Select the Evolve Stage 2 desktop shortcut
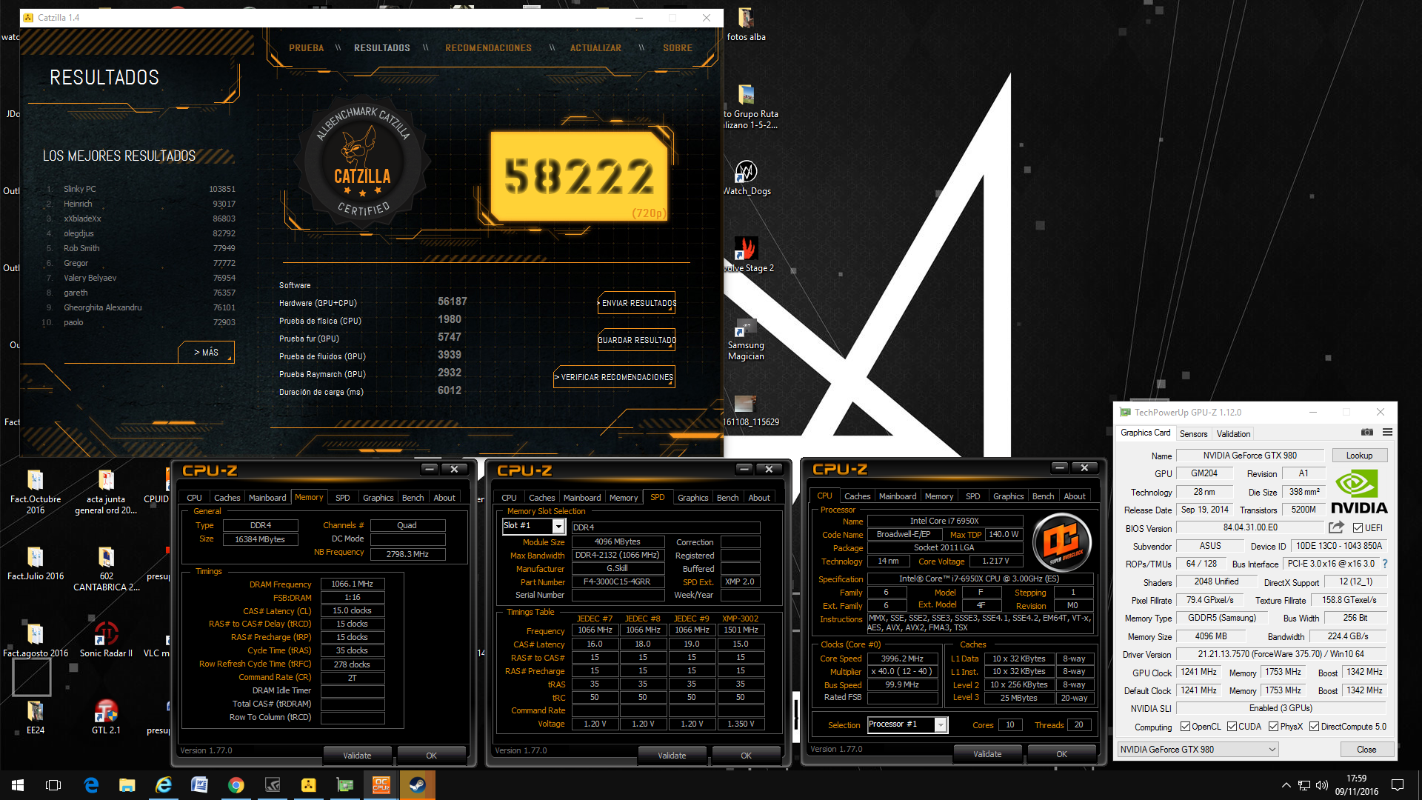The width and height of the screenshot is (1422, 800). (x=748, y=255)
